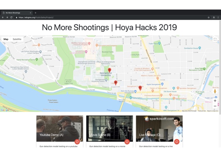Open the browser three-dot menu
The height and width of the screenshot is (157, 221).
[218, 17]
